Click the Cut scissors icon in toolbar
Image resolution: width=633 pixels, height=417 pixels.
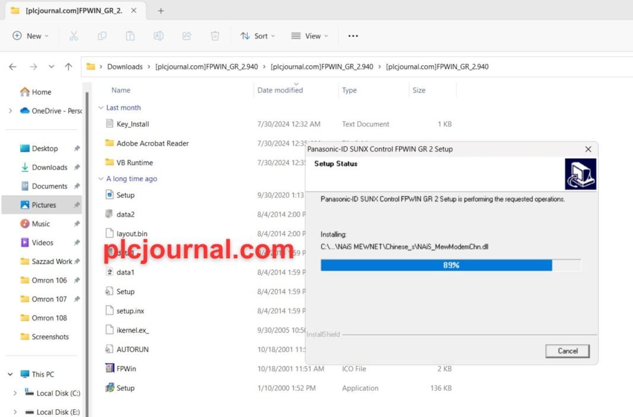pyautogui.click(x=73, y=36)
